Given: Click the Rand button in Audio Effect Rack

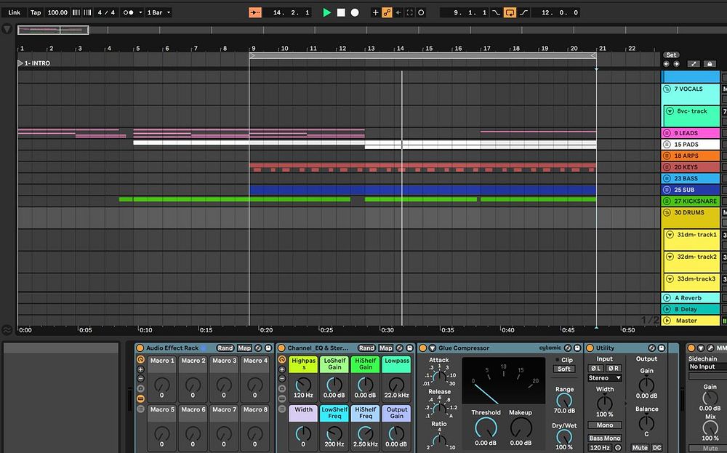Looking at the screenshot, I should (x=225, y=348).
